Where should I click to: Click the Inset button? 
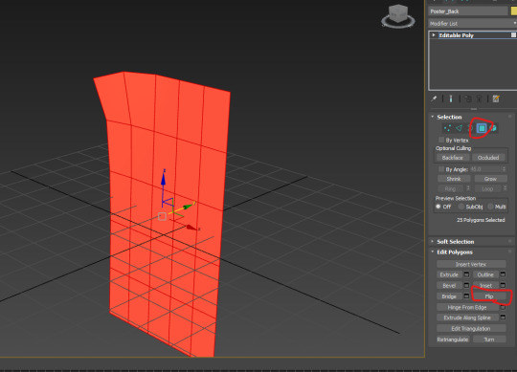point(485,285)
